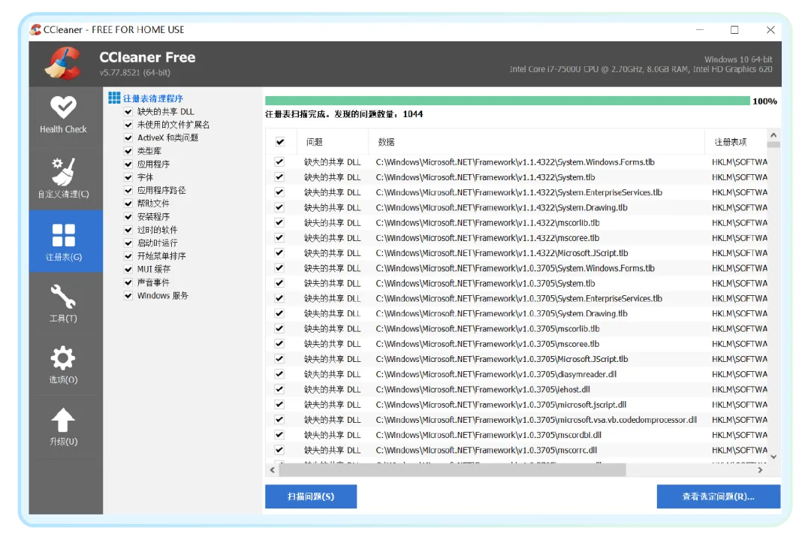Toggle the MUI 缓存 checkbox
Viewport: 811px width, 540px height.
pyautogui.click(x=128, y=269)
